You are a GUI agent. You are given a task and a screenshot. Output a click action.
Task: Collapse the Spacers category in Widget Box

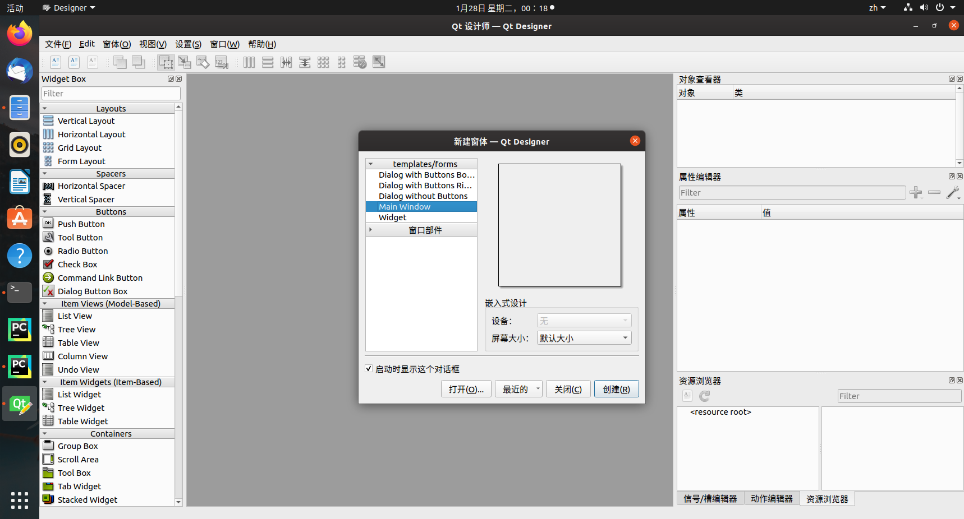point(45,174)
